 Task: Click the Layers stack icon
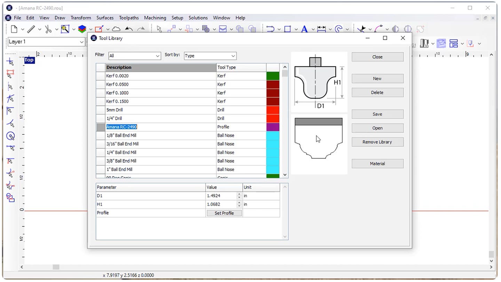(83, 29)
